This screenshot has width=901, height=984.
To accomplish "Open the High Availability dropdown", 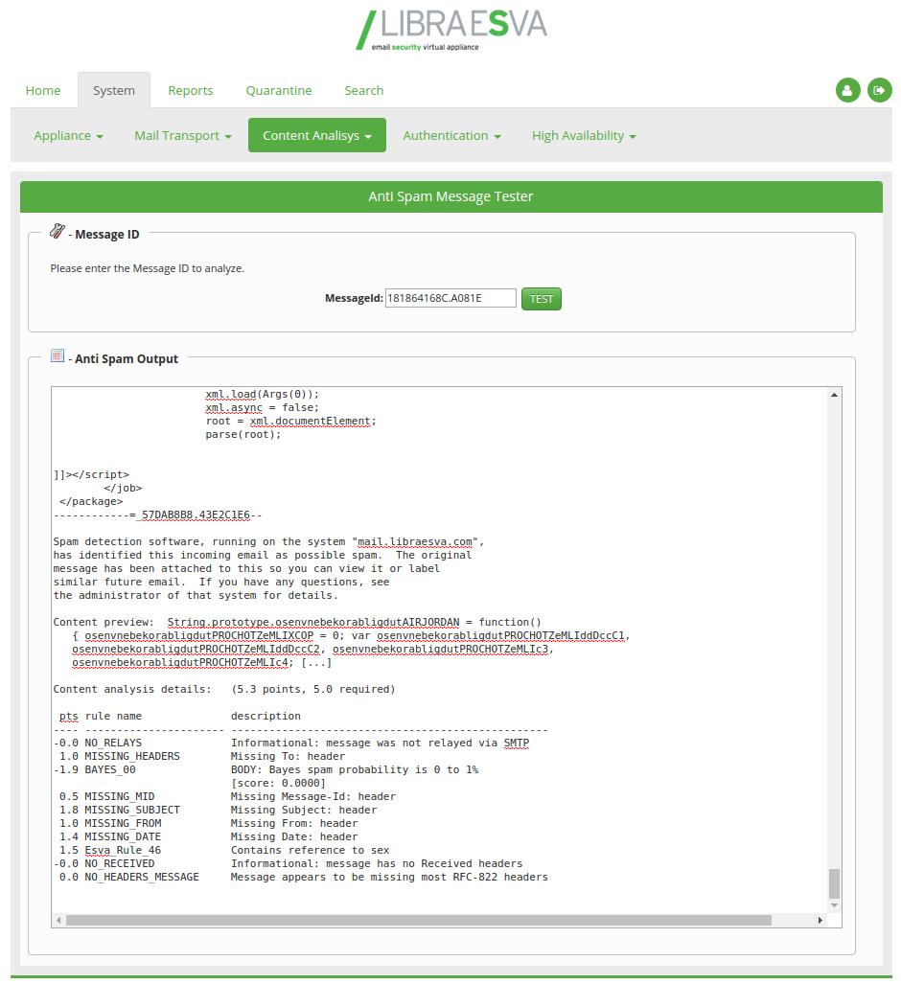I will pyautogui.click(x=584, y=135).
